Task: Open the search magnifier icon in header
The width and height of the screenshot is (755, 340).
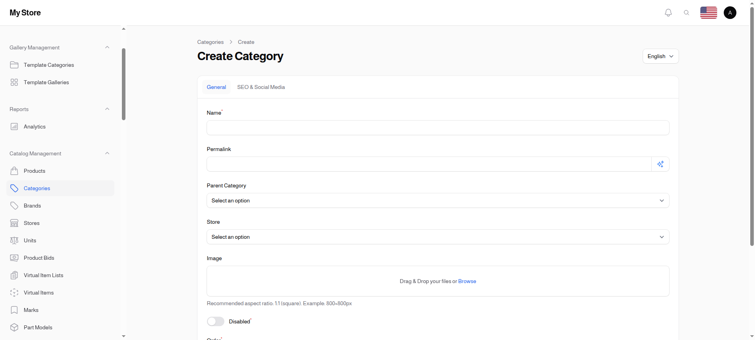Action: (687, 13)
